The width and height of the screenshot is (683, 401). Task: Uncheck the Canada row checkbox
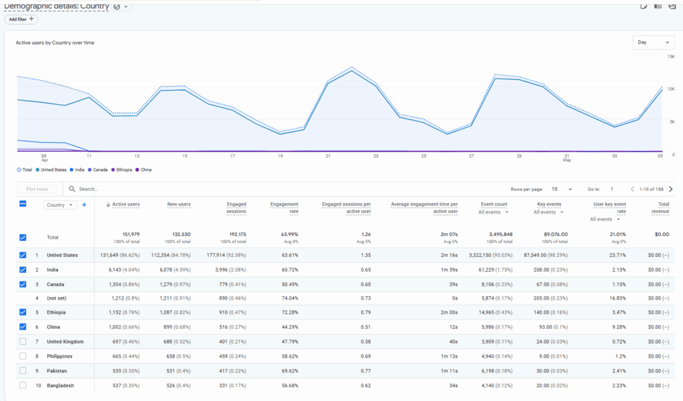(23, 284)
